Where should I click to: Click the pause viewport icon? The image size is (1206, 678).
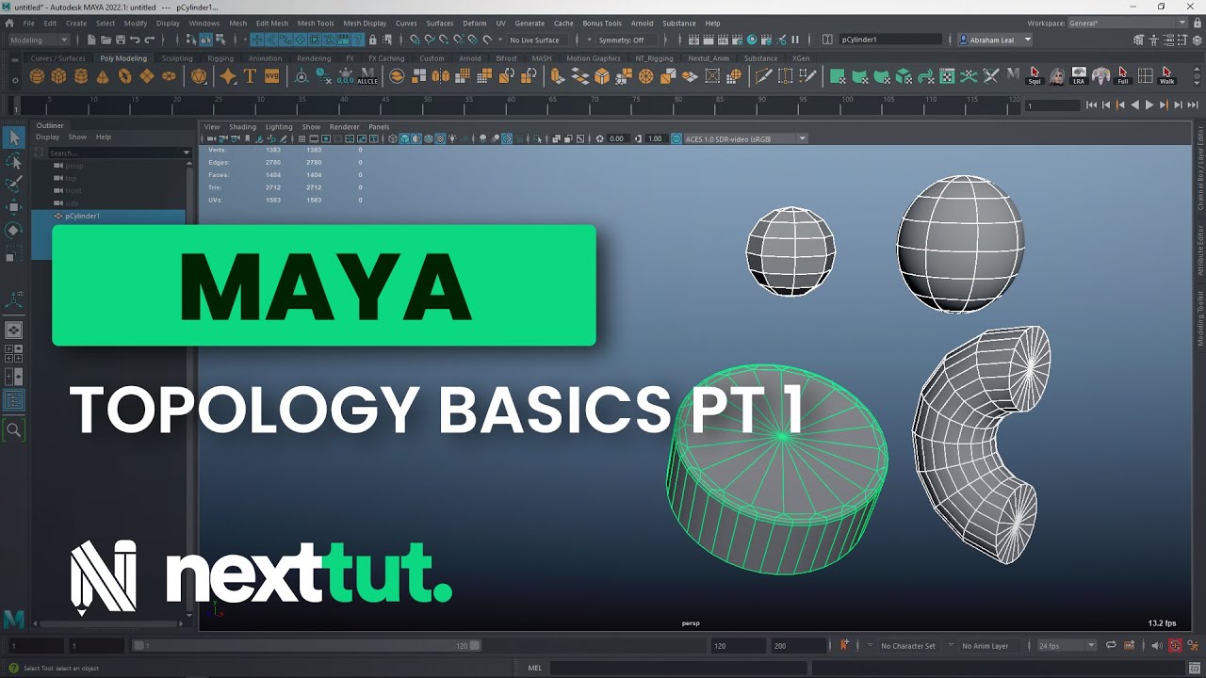(795, 40)
